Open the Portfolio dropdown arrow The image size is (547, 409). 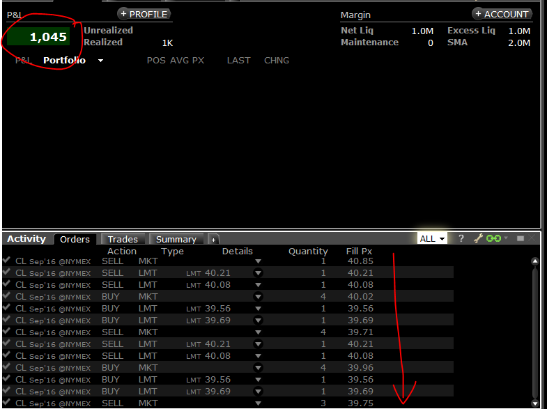(100, 61)
